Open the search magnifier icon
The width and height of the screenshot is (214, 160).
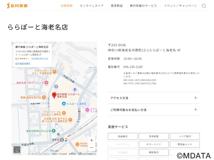204,6
